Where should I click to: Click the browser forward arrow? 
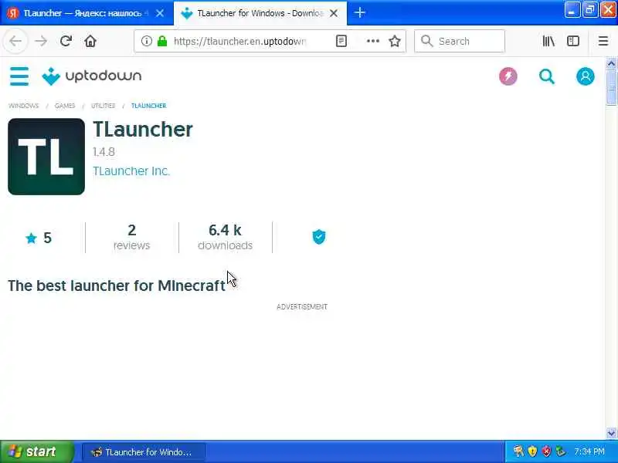click(41, 41)
